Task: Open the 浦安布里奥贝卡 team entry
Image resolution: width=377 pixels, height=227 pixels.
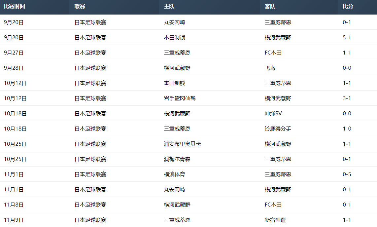Action: 182,144
